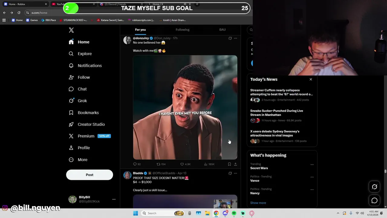Open BillyBill account options menu
387x218 pixels.
114,199
